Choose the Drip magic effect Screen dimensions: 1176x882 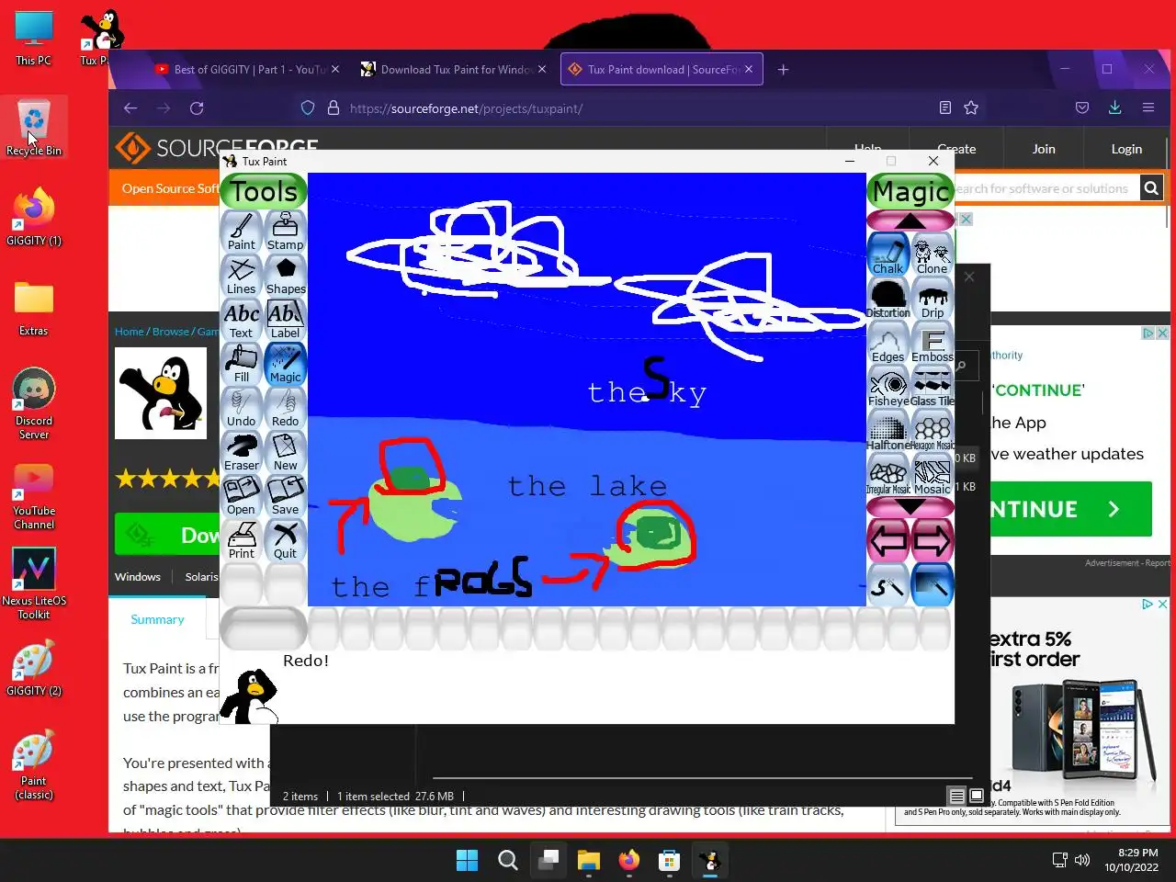pos(932,299)
